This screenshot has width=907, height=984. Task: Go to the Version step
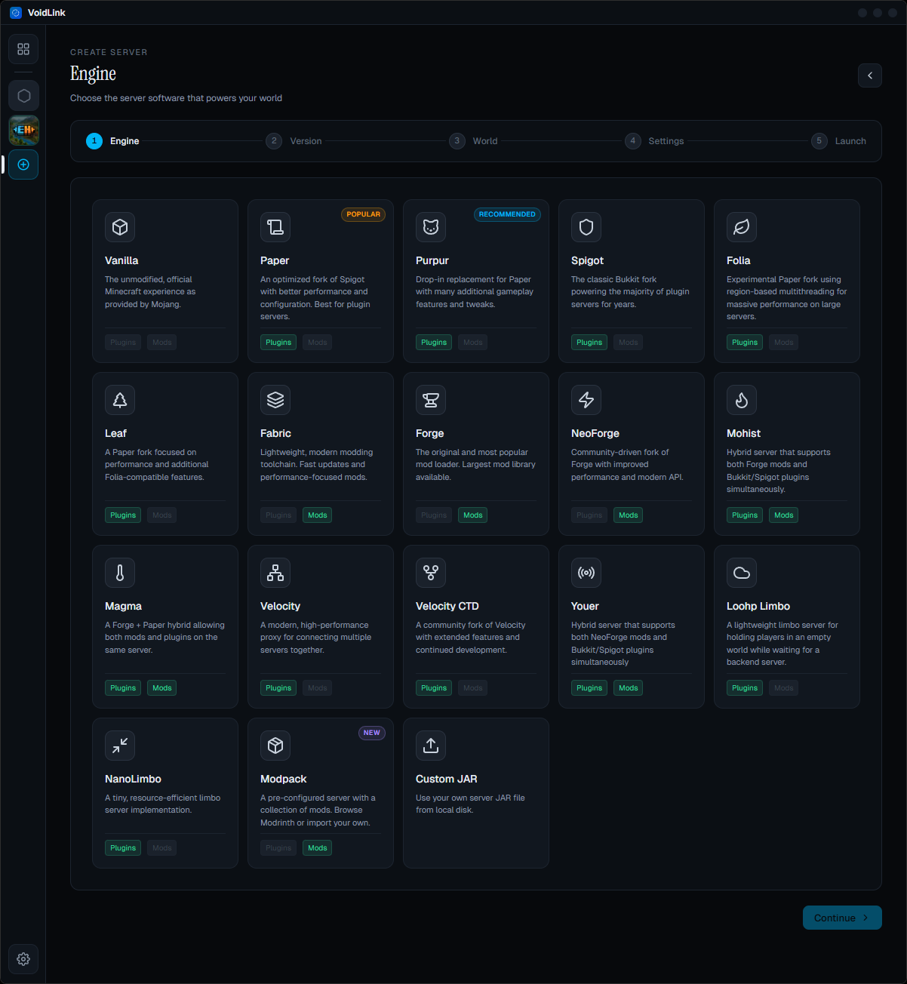coord(294,141)
